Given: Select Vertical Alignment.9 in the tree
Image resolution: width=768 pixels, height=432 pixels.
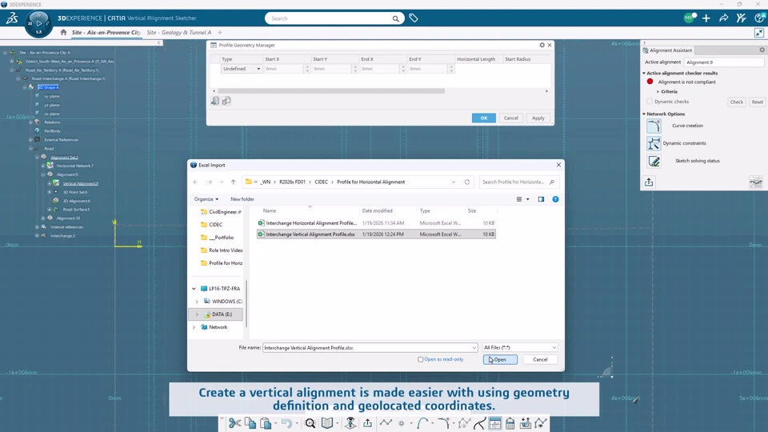Looking at the screenshot, I should pos(80,184).
